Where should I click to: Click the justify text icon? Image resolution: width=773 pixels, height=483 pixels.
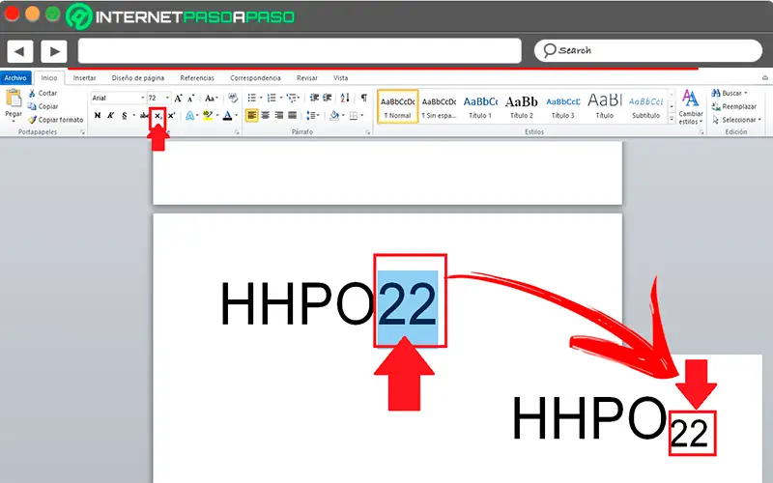pyautogui.click(x=293, y=115)
